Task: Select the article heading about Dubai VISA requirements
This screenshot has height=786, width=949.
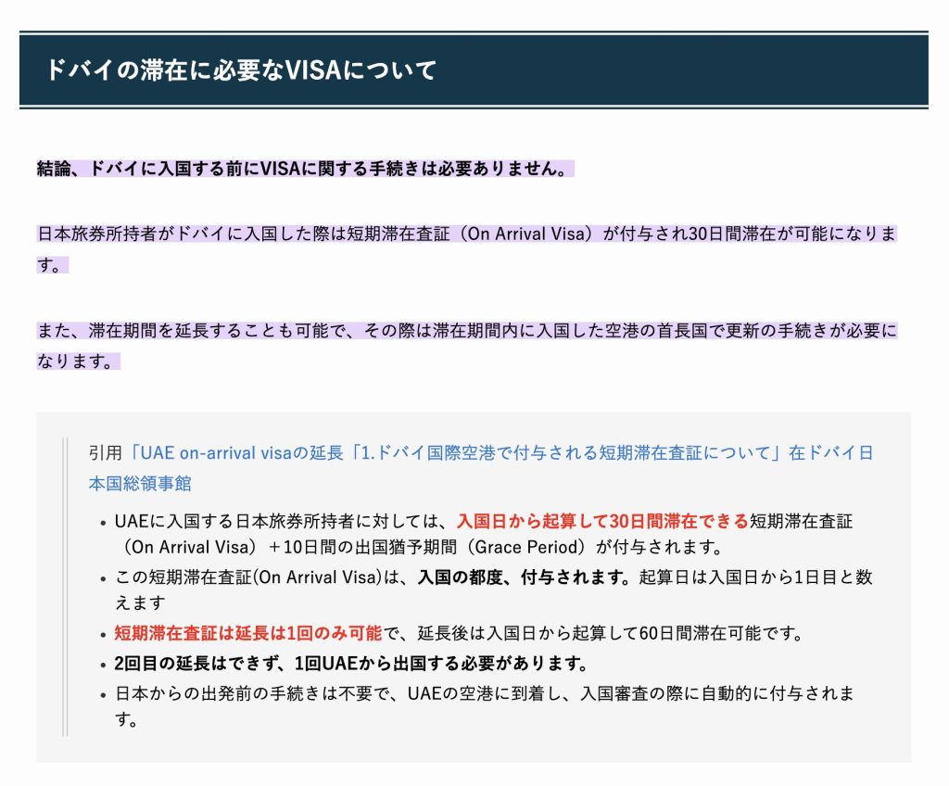Action: point(241,68)
